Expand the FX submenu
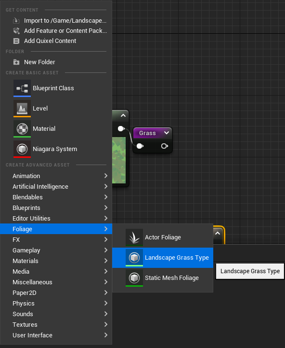Image resolution: width=285 pixels, height=348 pixels. pyautogui.click(x=56, y=240)
